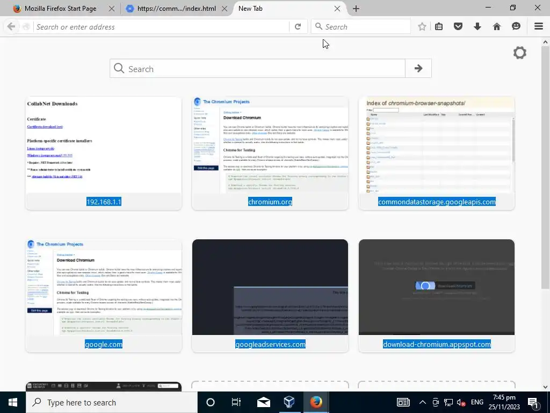Image resolution: width=550 pixels, height=413 pixels.
Task: Click the taskbar 'Type here to search' box
Action: coord(112,402)
